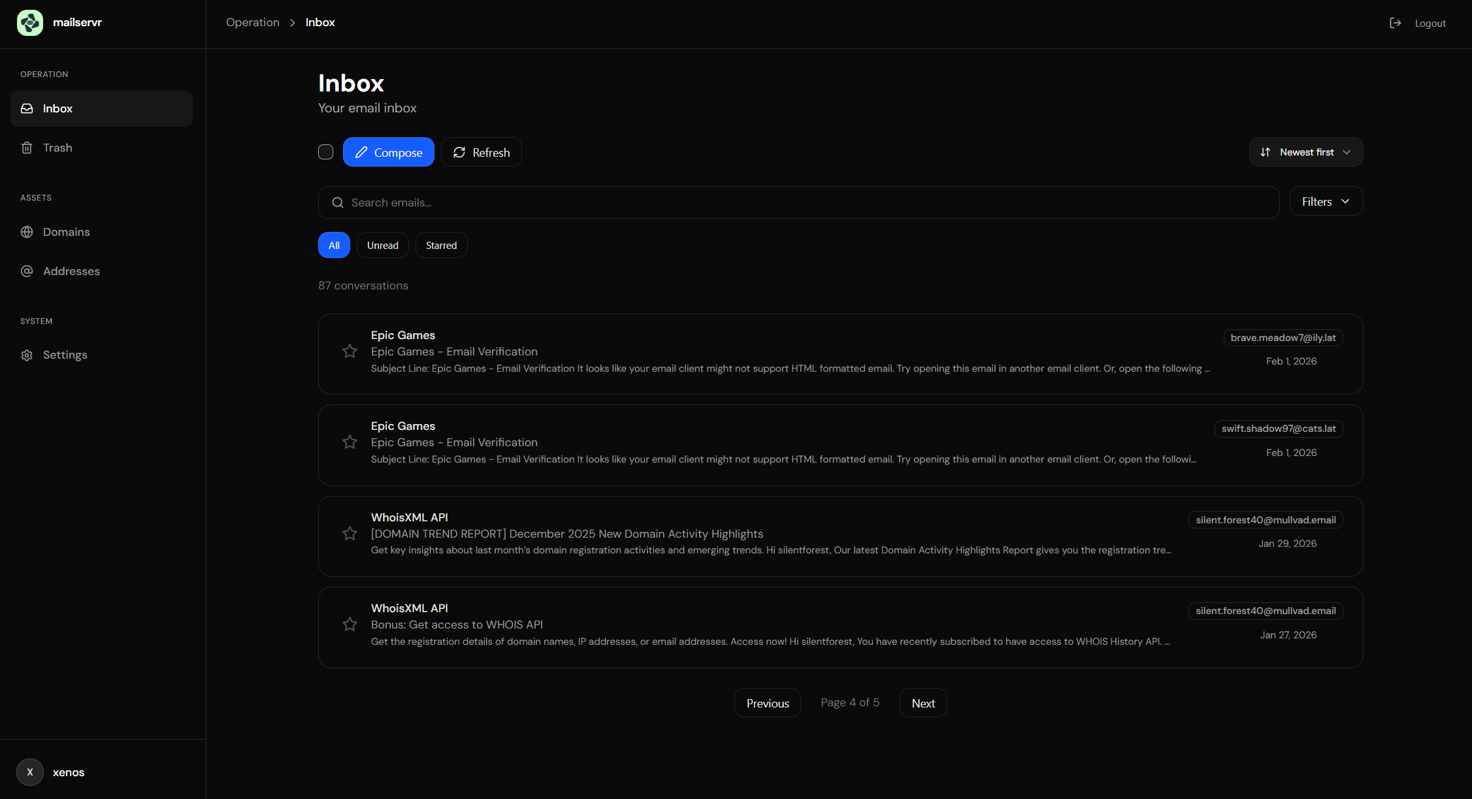
Task: Select the Domains globe icon
Action: pyautogui.click(x=27, y=232)
